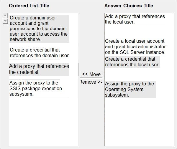Click empty area of ordered list box
177x149 pixels.
pyautogui.click(x=43, y=122)
